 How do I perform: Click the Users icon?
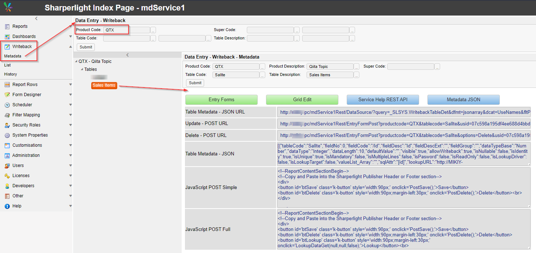(x=7, y=166)
